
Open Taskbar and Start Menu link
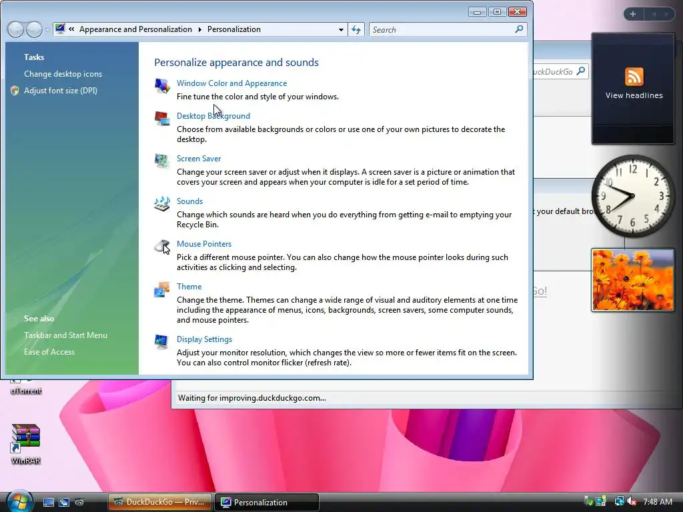click(x=65, y=335)
